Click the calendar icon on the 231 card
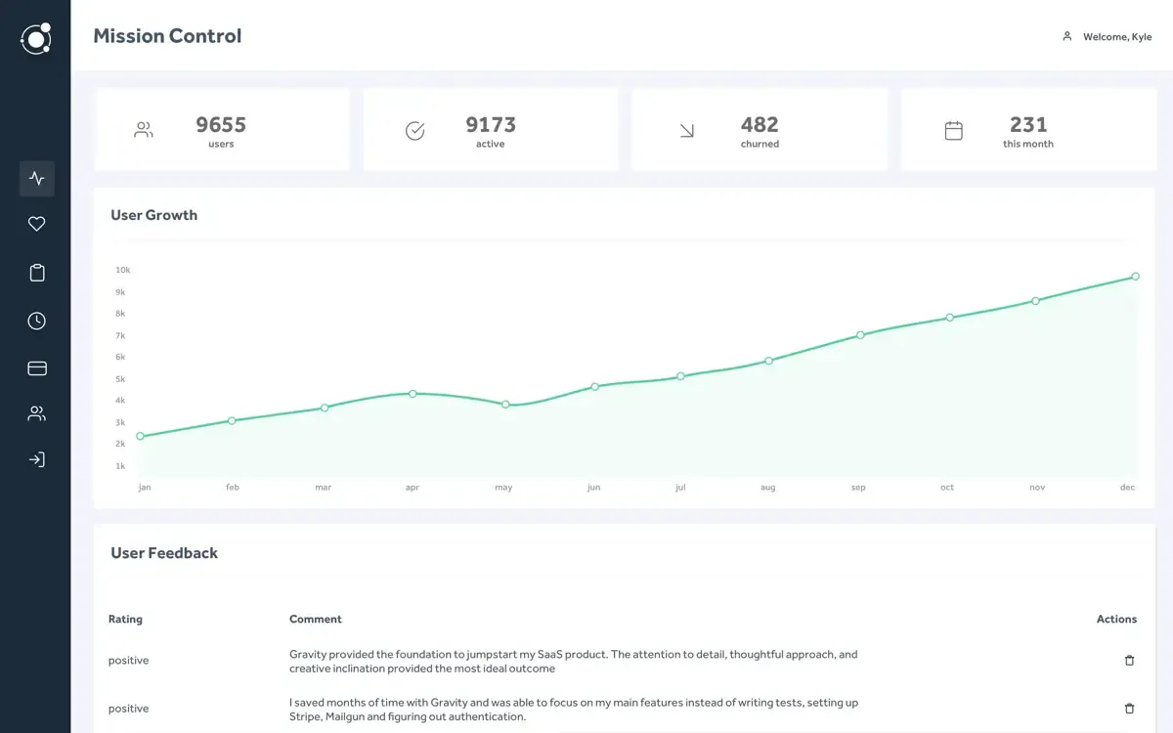Screen dimensions: 1173x733 (x=954, y=128)
